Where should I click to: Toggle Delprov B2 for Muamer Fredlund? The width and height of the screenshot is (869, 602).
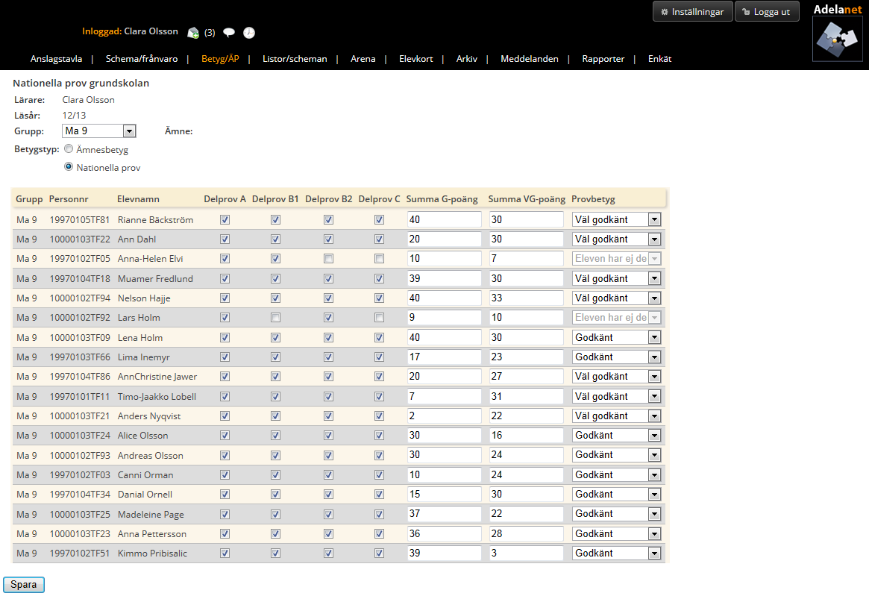coord(329,278)
